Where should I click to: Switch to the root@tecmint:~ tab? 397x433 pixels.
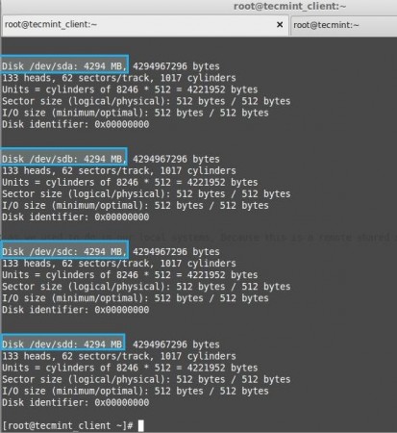coord(343,25)
